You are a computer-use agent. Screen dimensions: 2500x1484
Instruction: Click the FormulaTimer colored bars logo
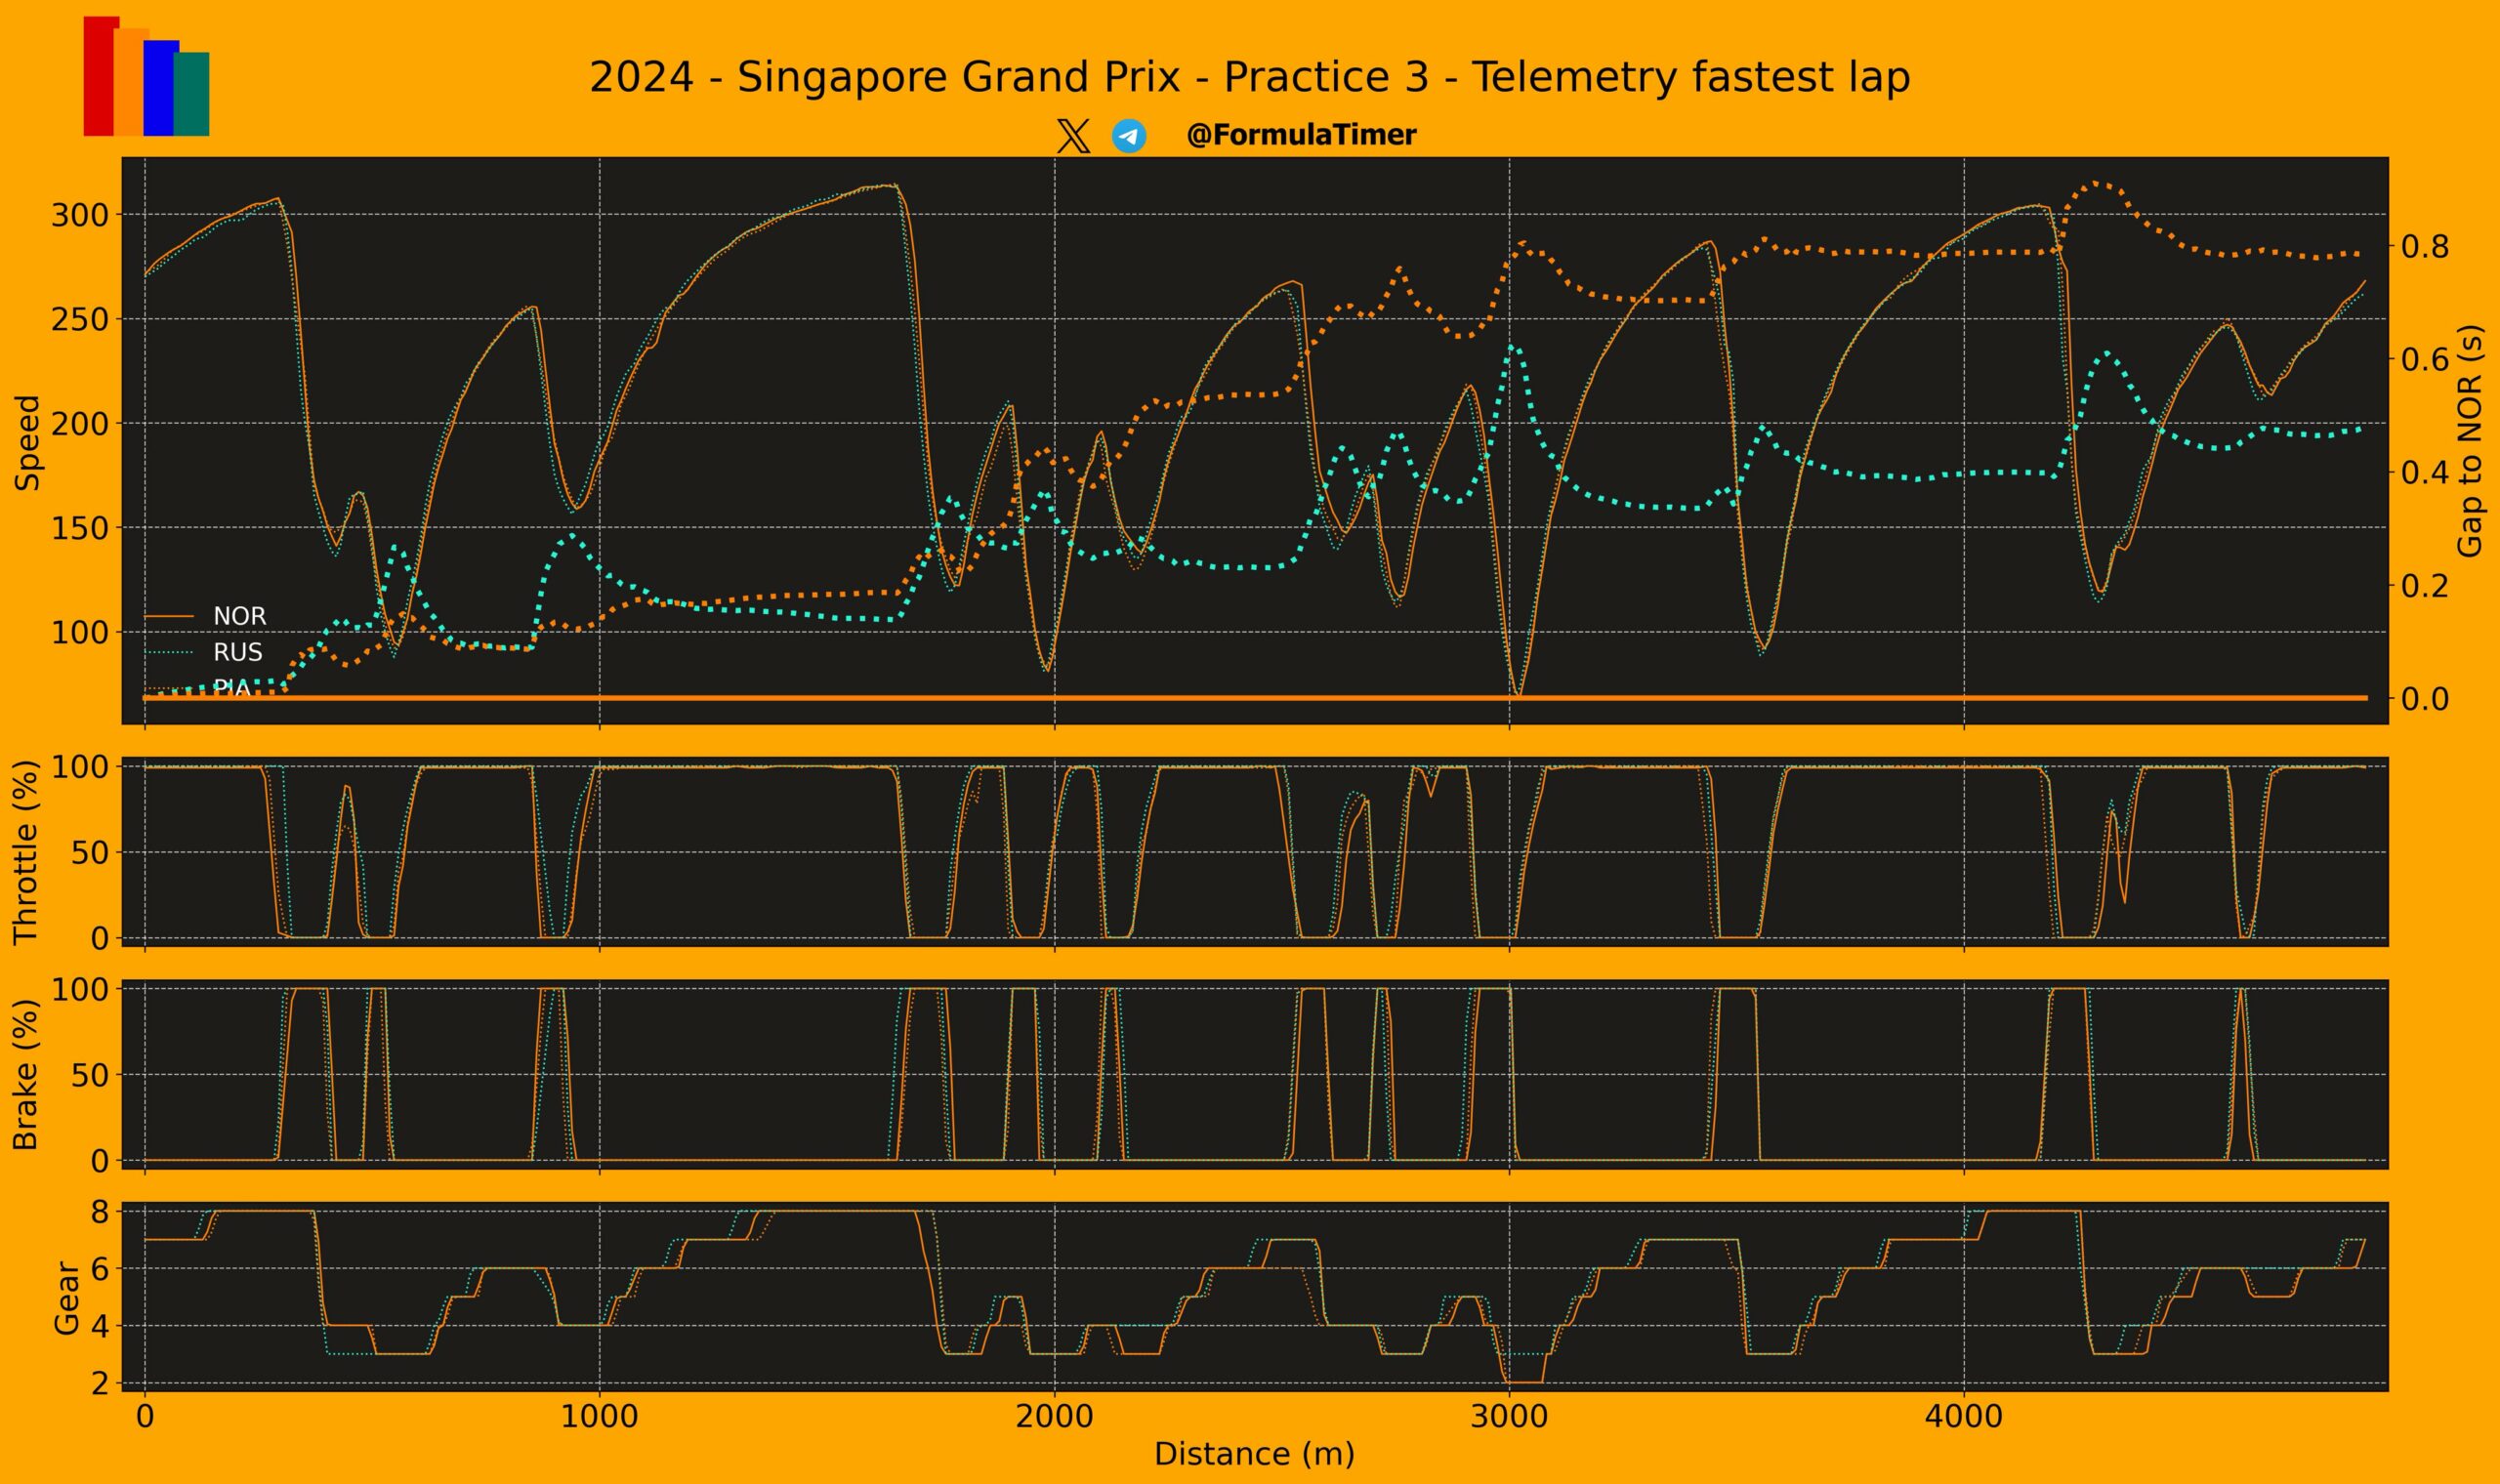click(x=146, y=76)
